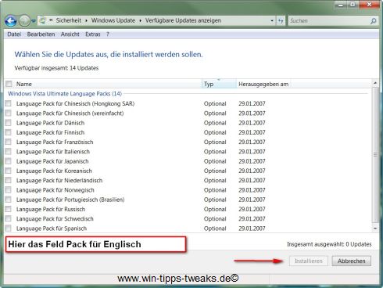Click the Verfügbare Updates anzeigen breadcrumb
Viewport: 383px width, 288px height.
(x=183, y=20)
